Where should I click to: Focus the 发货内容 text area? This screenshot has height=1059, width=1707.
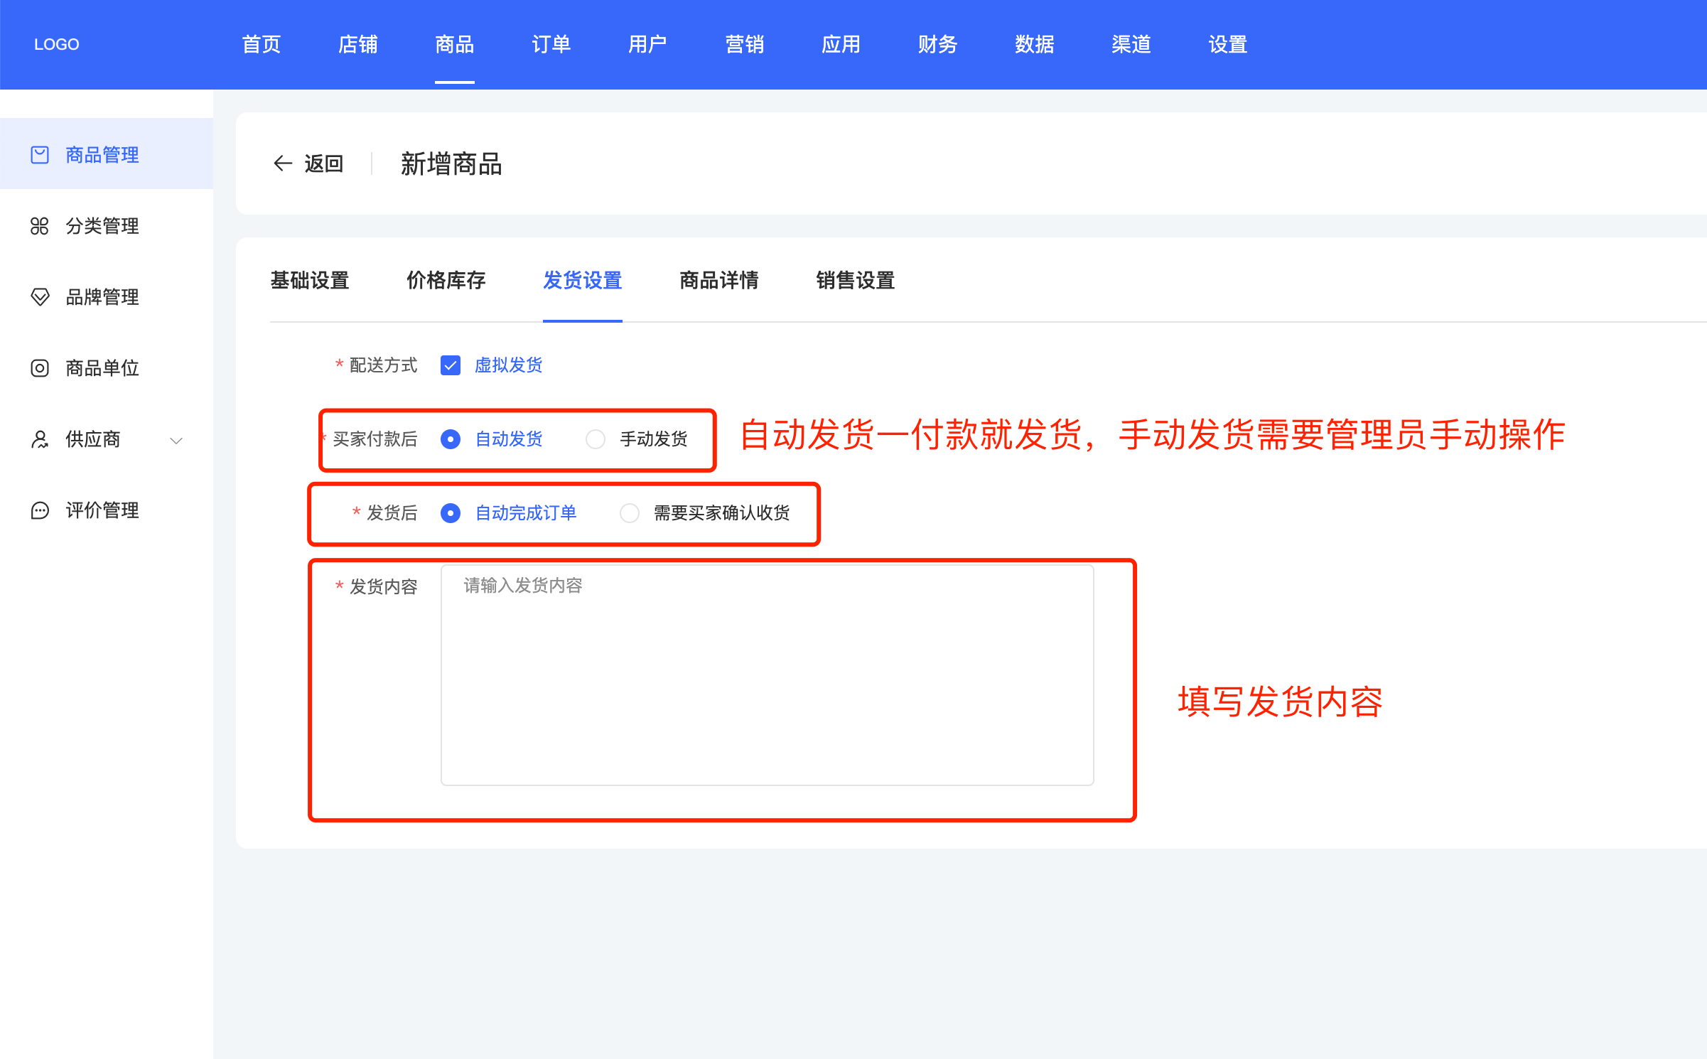[768, 675]
